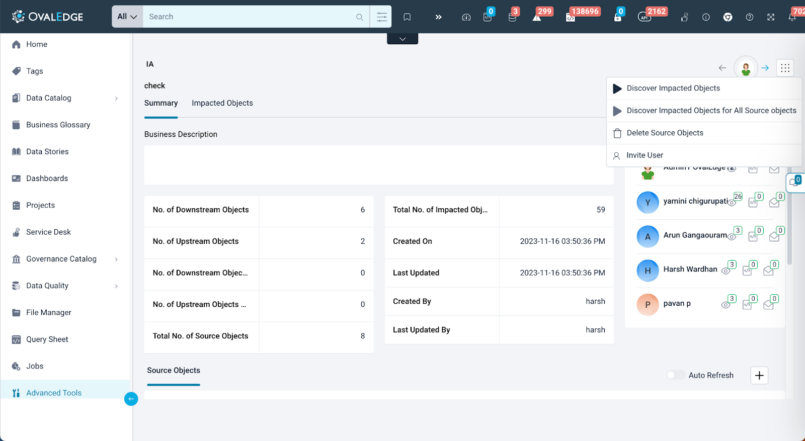Click the Business Description text area
805x441 pixels.
coord(379,165)
